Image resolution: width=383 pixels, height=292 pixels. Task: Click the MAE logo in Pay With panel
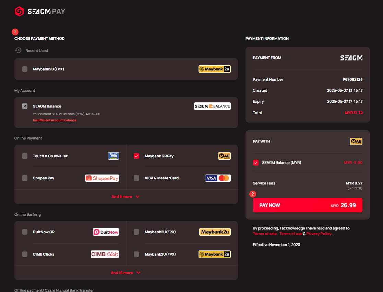pos(356,142)
